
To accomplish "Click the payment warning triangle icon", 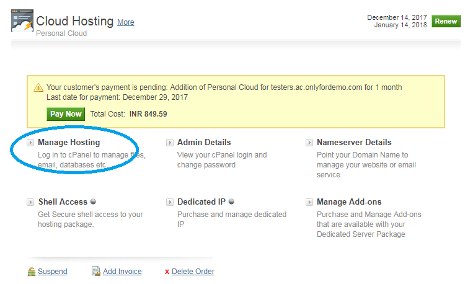I will coord(38,87).
